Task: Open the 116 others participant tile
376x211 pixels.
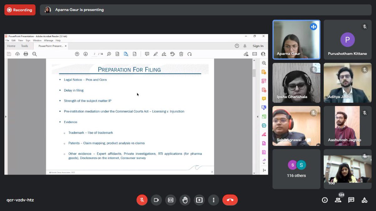Action: tap(296, 169)
